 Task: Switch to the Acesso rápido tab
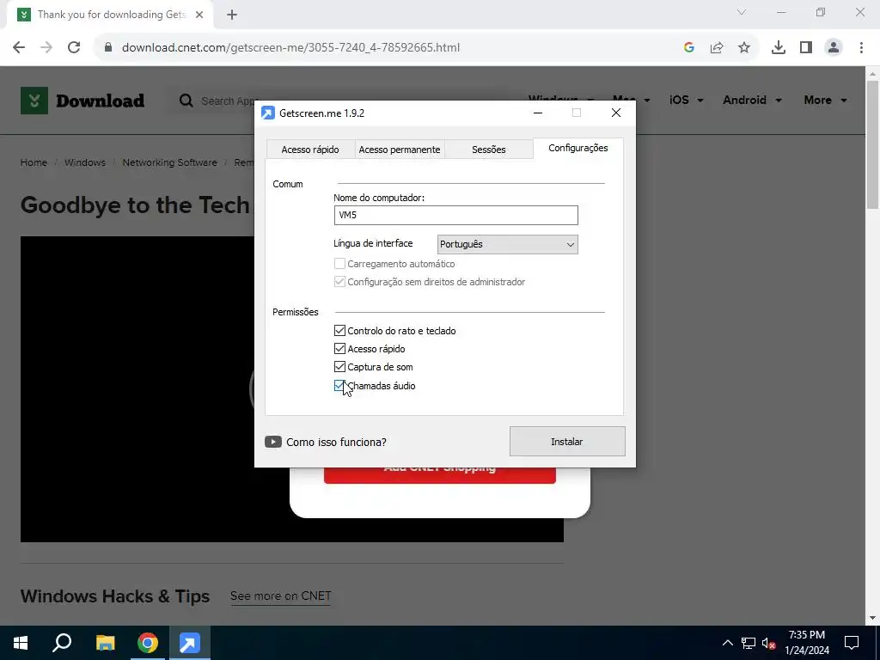(310, 150)
